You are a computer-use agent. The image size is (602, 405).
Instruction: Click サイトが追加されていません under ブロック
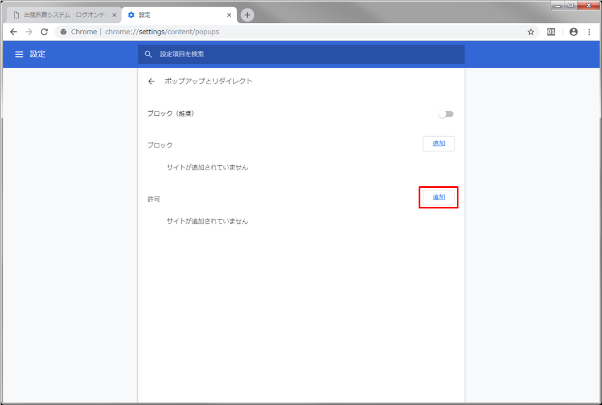[207, 167]
